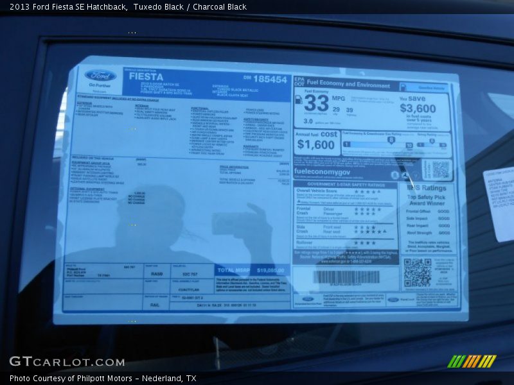Click the $1,600 annual fuel cost
514x385 pixels.
coord(316,144)
